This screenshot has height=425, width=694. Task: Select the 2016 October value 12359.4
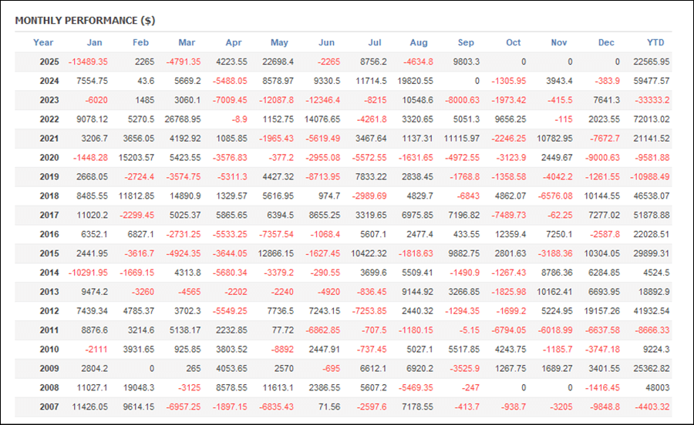(x=510, y=234)
